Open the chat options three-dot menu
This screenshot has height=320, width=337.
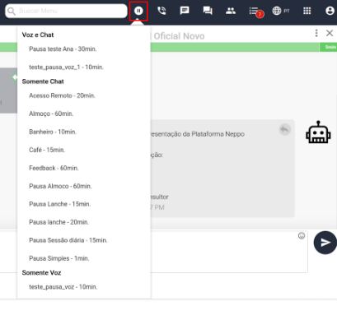pyautogui.click(x=316, y=33)
